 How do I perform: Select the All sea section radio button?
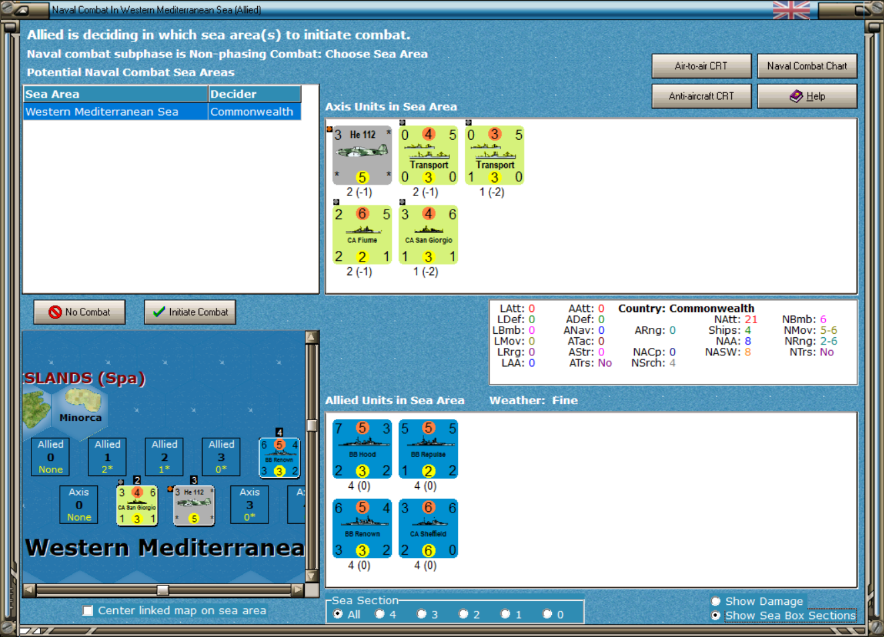click(x=338, y=614)
